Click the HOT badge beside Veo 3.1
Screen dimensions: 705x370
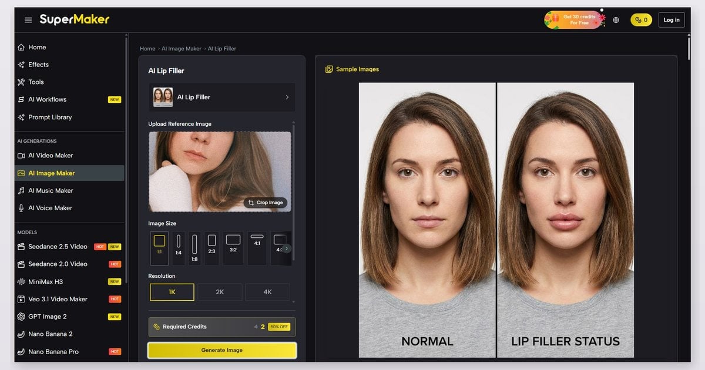(115, 300)
